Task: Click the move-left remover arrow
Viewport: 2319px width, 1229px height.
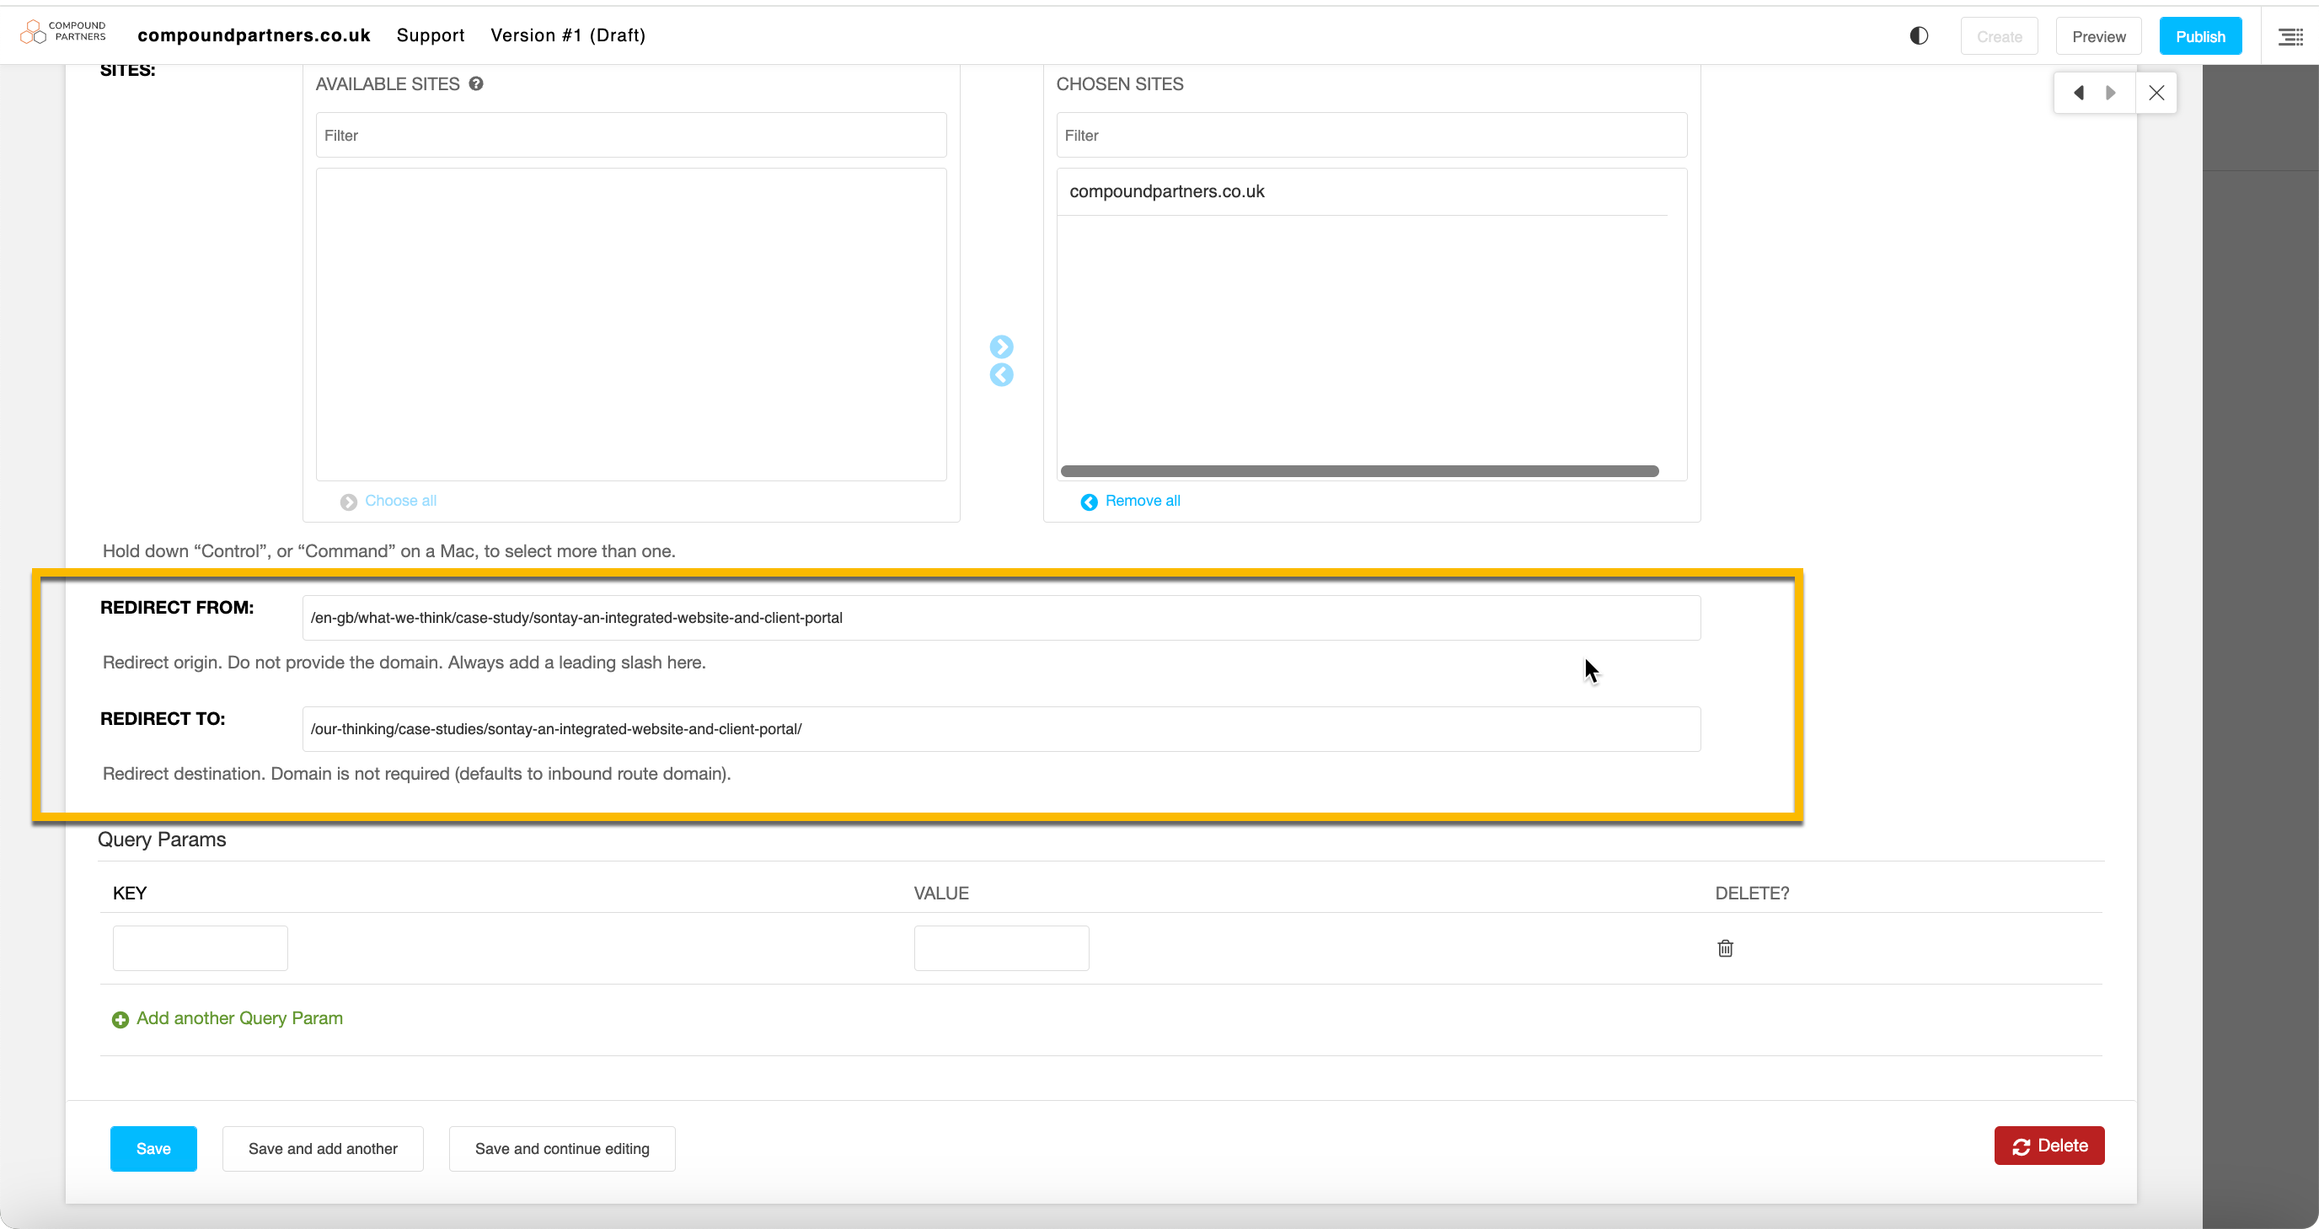Action: [1001, 374]
